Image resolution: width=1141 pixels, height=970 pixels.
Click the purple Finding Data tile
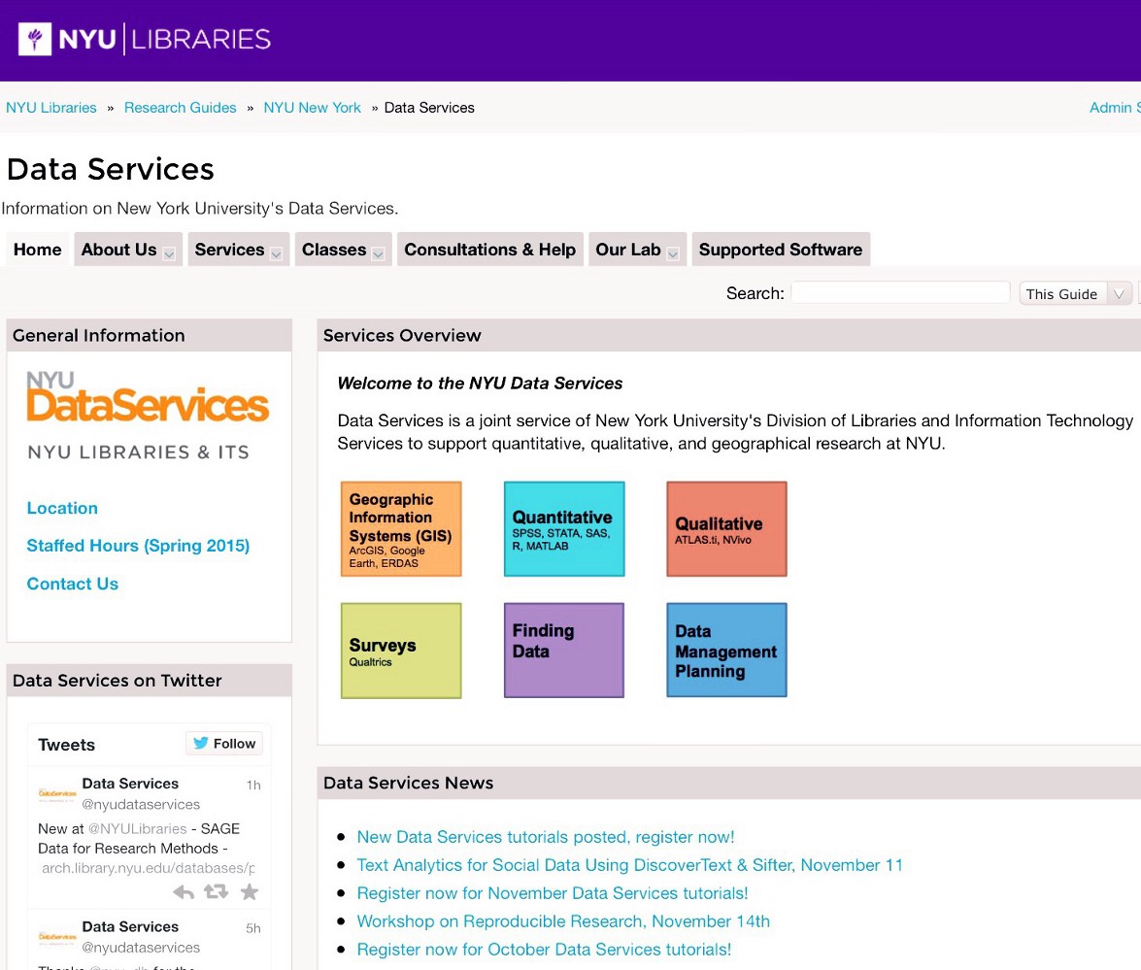(564, 651)
